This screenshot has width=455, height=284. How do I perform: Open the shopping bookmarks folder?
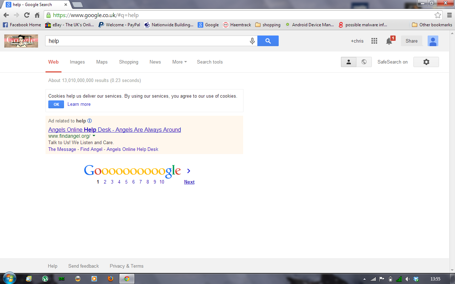pos(268,25)
